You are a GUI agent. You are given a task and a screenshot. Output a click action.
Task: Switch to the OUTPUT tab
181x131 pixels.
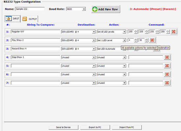coord(30,19)
